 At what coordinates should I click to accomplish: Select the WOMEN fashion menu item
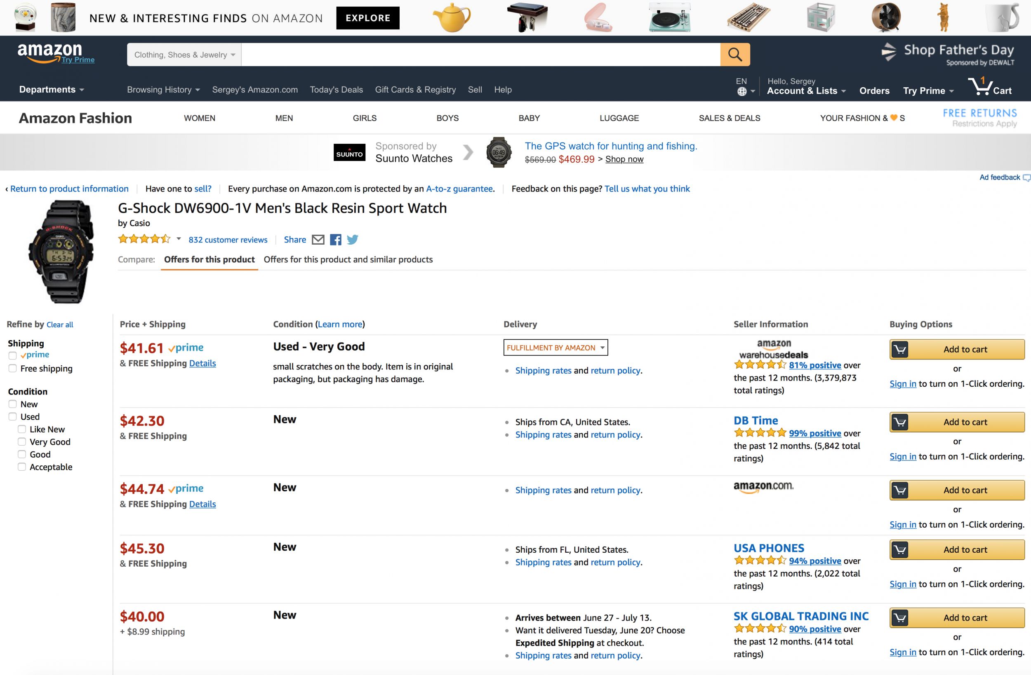[199, 118]
